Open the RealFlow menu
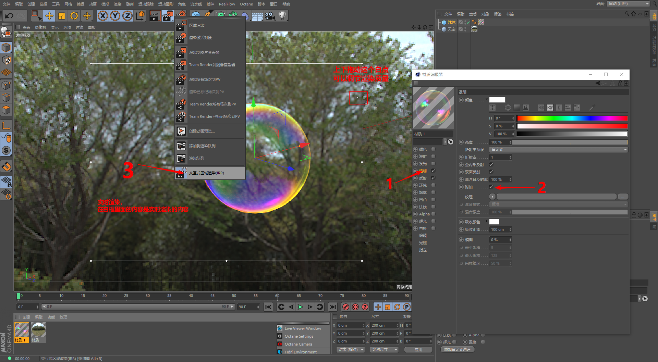Screen dimensions: 658x362 (227, 4)
